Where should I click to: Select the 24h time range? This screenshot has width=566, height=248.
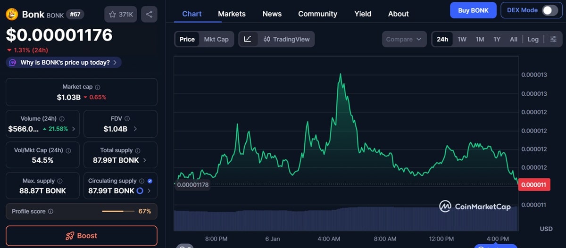(x=442, y=39)
